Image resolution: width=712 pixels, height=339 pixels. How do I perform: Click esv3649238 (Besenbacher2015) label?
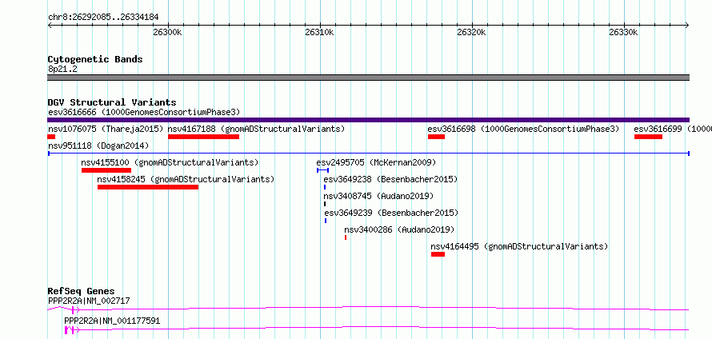(x=390, y=179)
